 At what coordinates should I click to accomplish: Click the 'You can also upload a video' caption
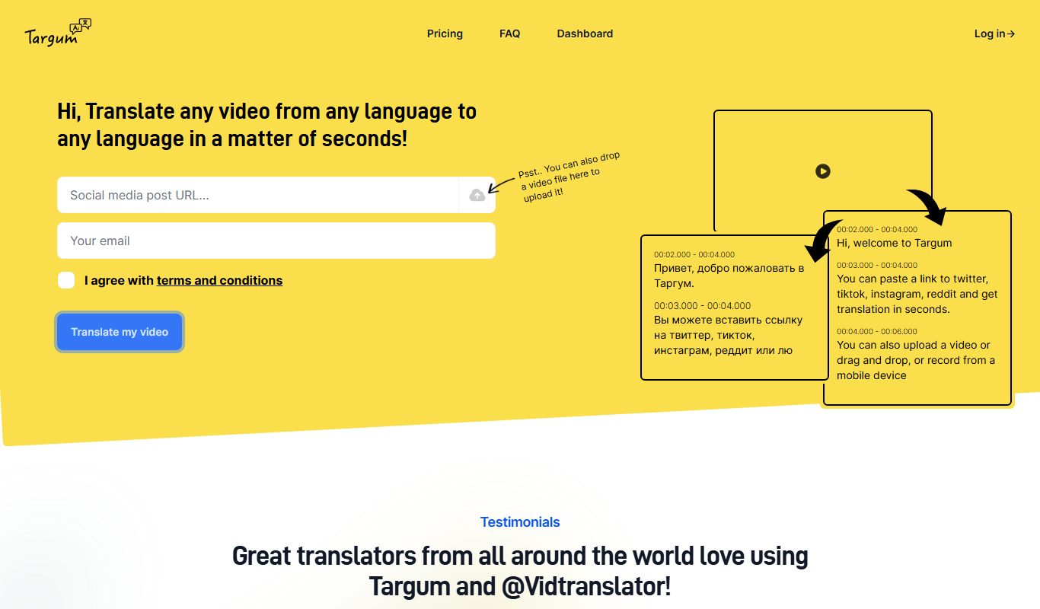[x=916, y=360]
